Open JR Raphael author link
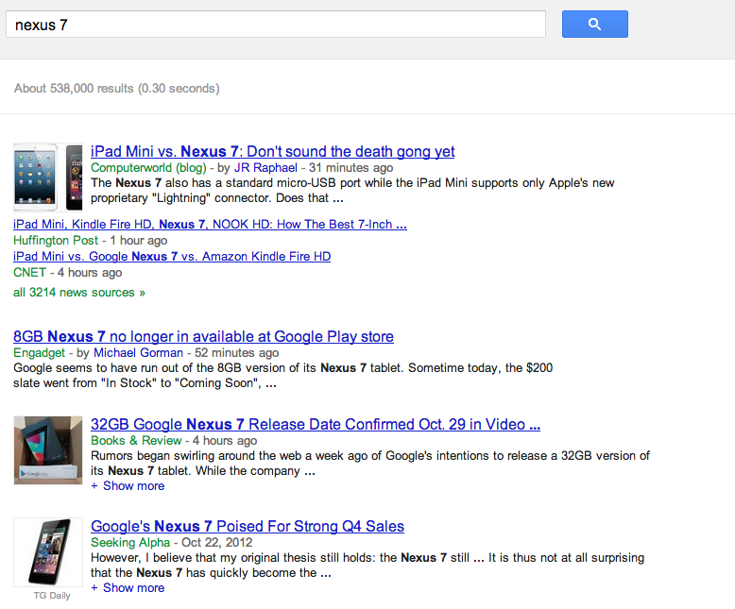The width and height of the screenshot is (735, 609). 265,168
